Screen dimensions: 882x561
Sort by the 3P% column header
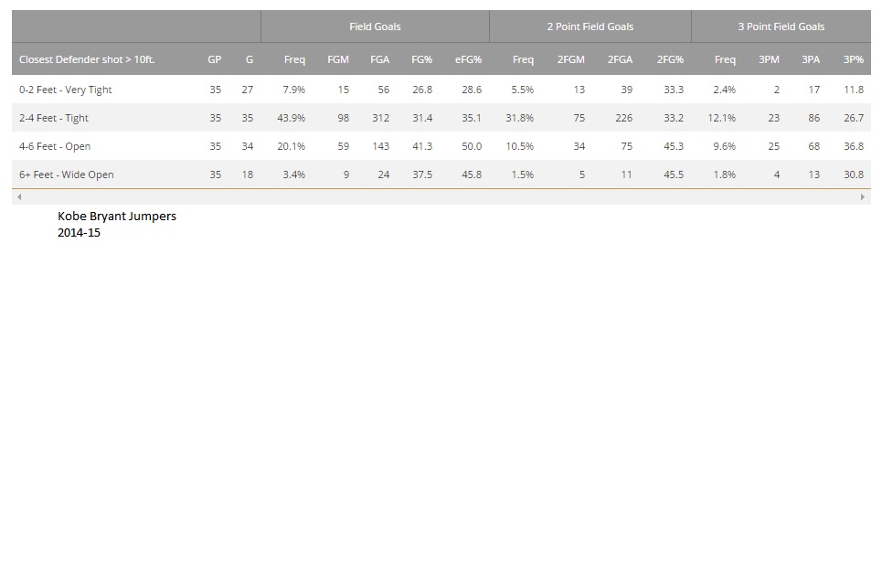(853, 59)
